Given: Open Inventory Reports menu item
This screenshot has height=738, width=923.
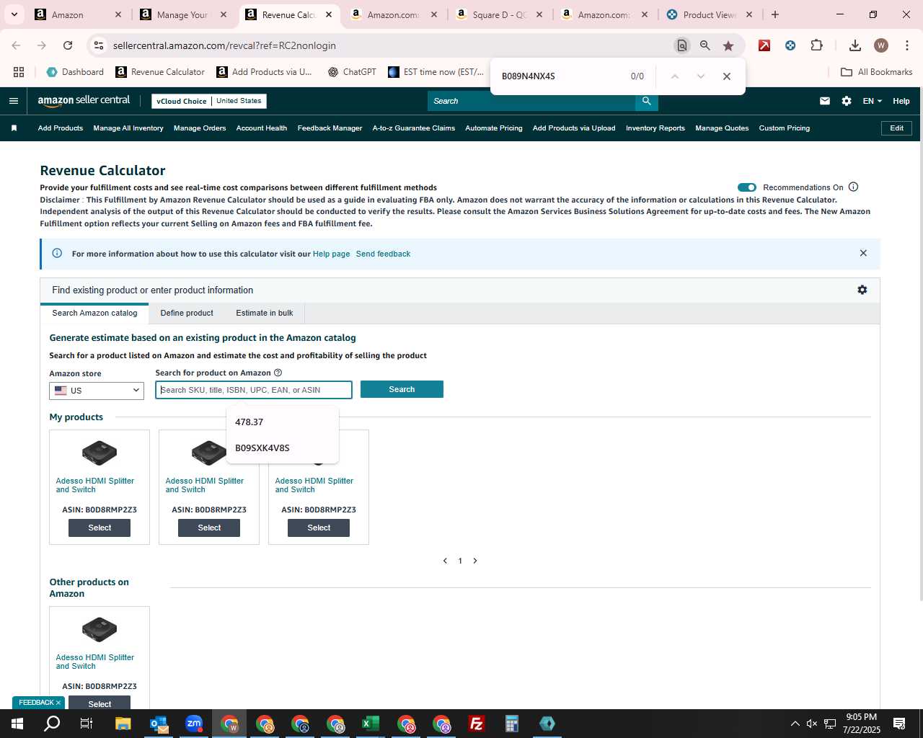Looking at the screenshot, I should pyautogui.click(x=655, y=128).
